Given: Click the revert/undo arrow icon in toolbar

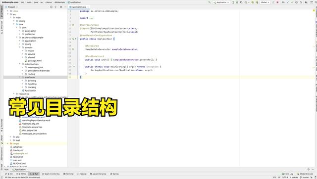Looking at the screenshot, I should [x=301, y=2].
